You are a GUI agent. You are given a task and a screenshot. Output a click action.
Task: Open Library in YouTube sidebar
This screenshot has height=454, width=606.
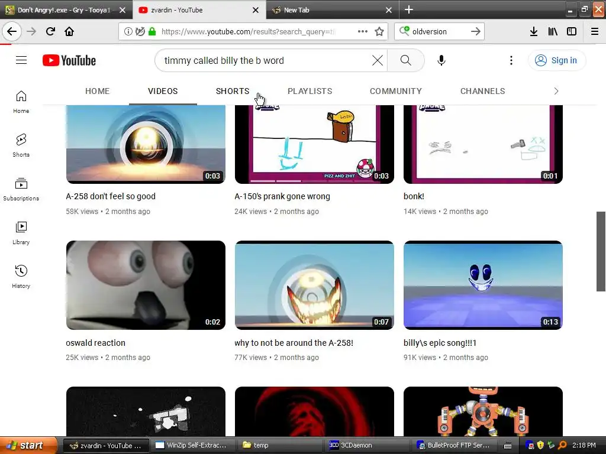coord(21,233)
